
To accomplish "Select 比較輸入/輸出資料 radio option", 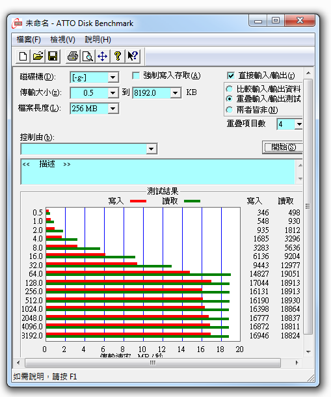I will click(x=230, y=89).
